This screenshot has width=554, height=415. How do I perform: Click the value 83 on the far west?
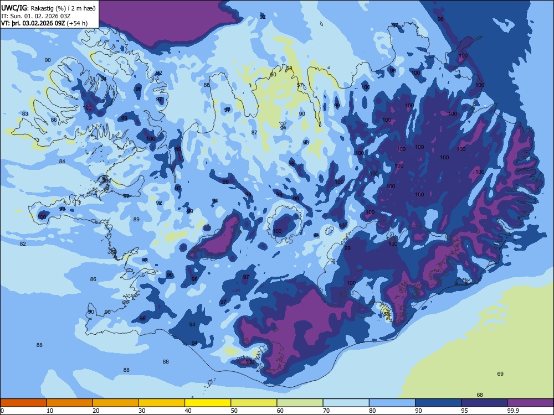[25, 113]
